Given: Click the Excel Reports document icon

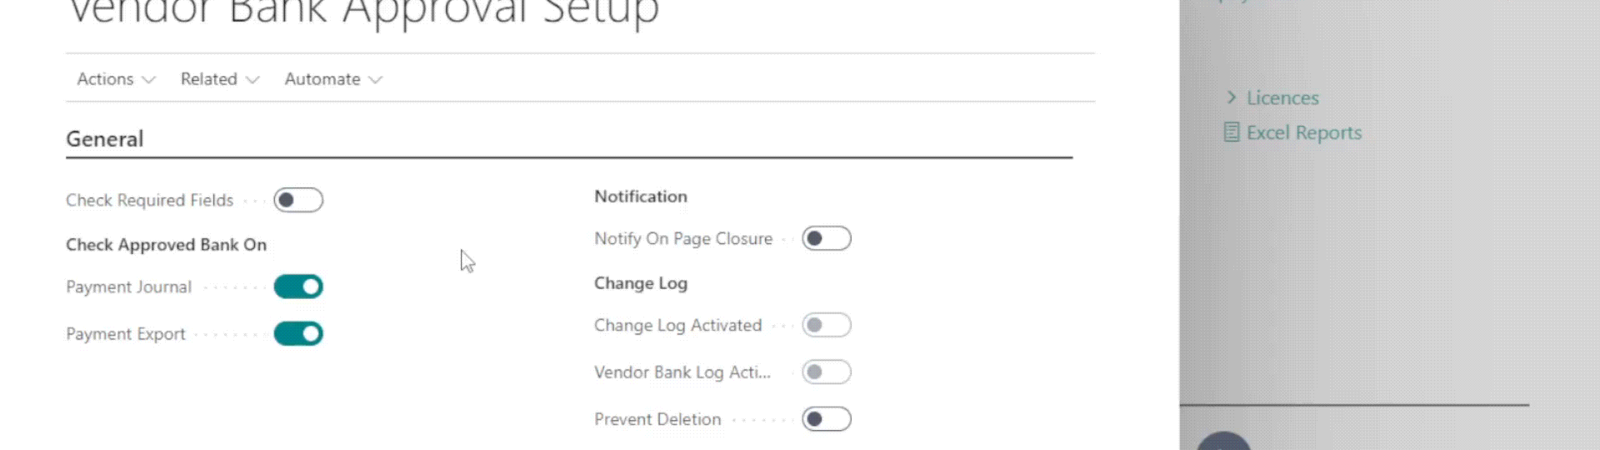Looking at the screenshot, I should (x=1231, y=132).
